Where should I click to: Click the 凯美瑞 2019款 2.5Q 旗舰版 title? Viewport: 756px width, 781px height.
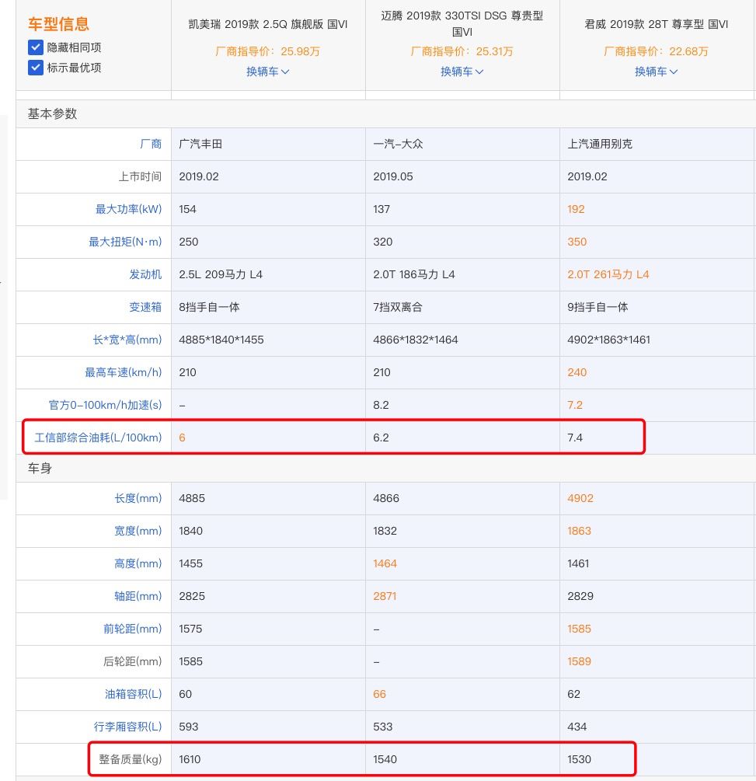tap(268, 24)
